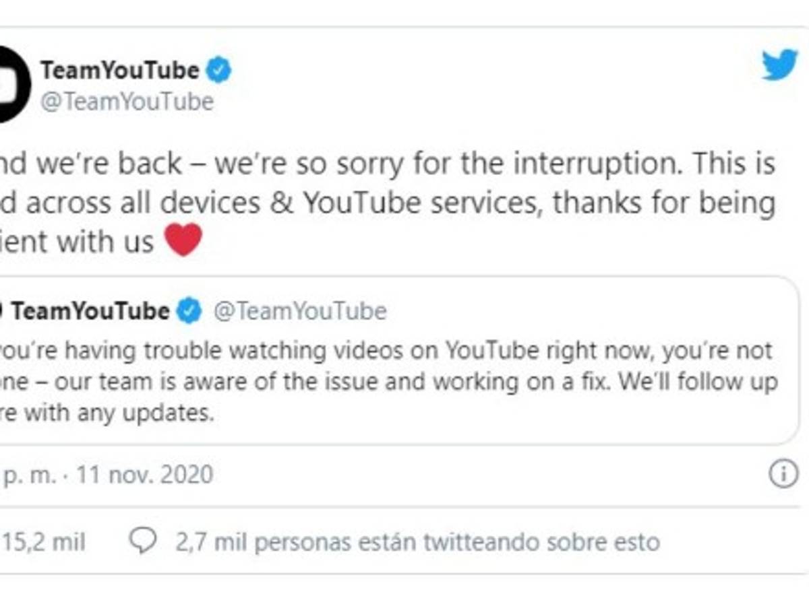Click the @TeamYouTube handle under the header name
This screenshot has height=606, width=809.
(127, 102)
